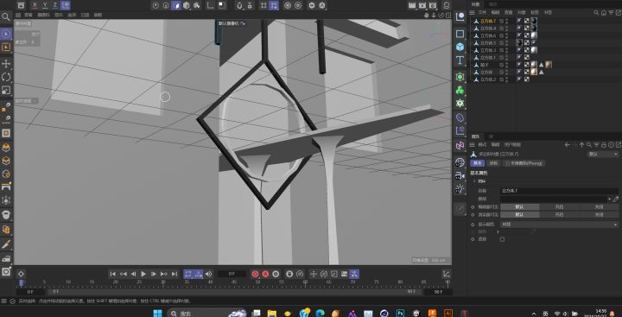Open the 图层 field arrow menu
The width and height of the screenshot is (622, 317).
tap(609, 199)
